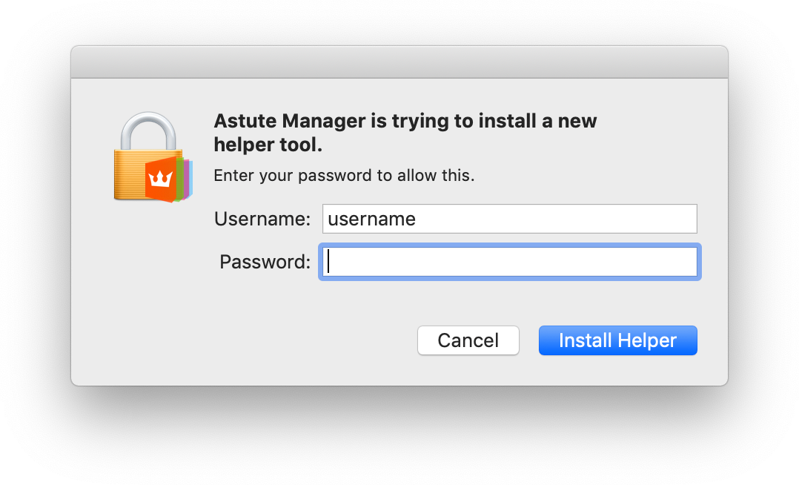Click the text cursor in the Password field
799x485 pixels.
[x=328, y=262]
